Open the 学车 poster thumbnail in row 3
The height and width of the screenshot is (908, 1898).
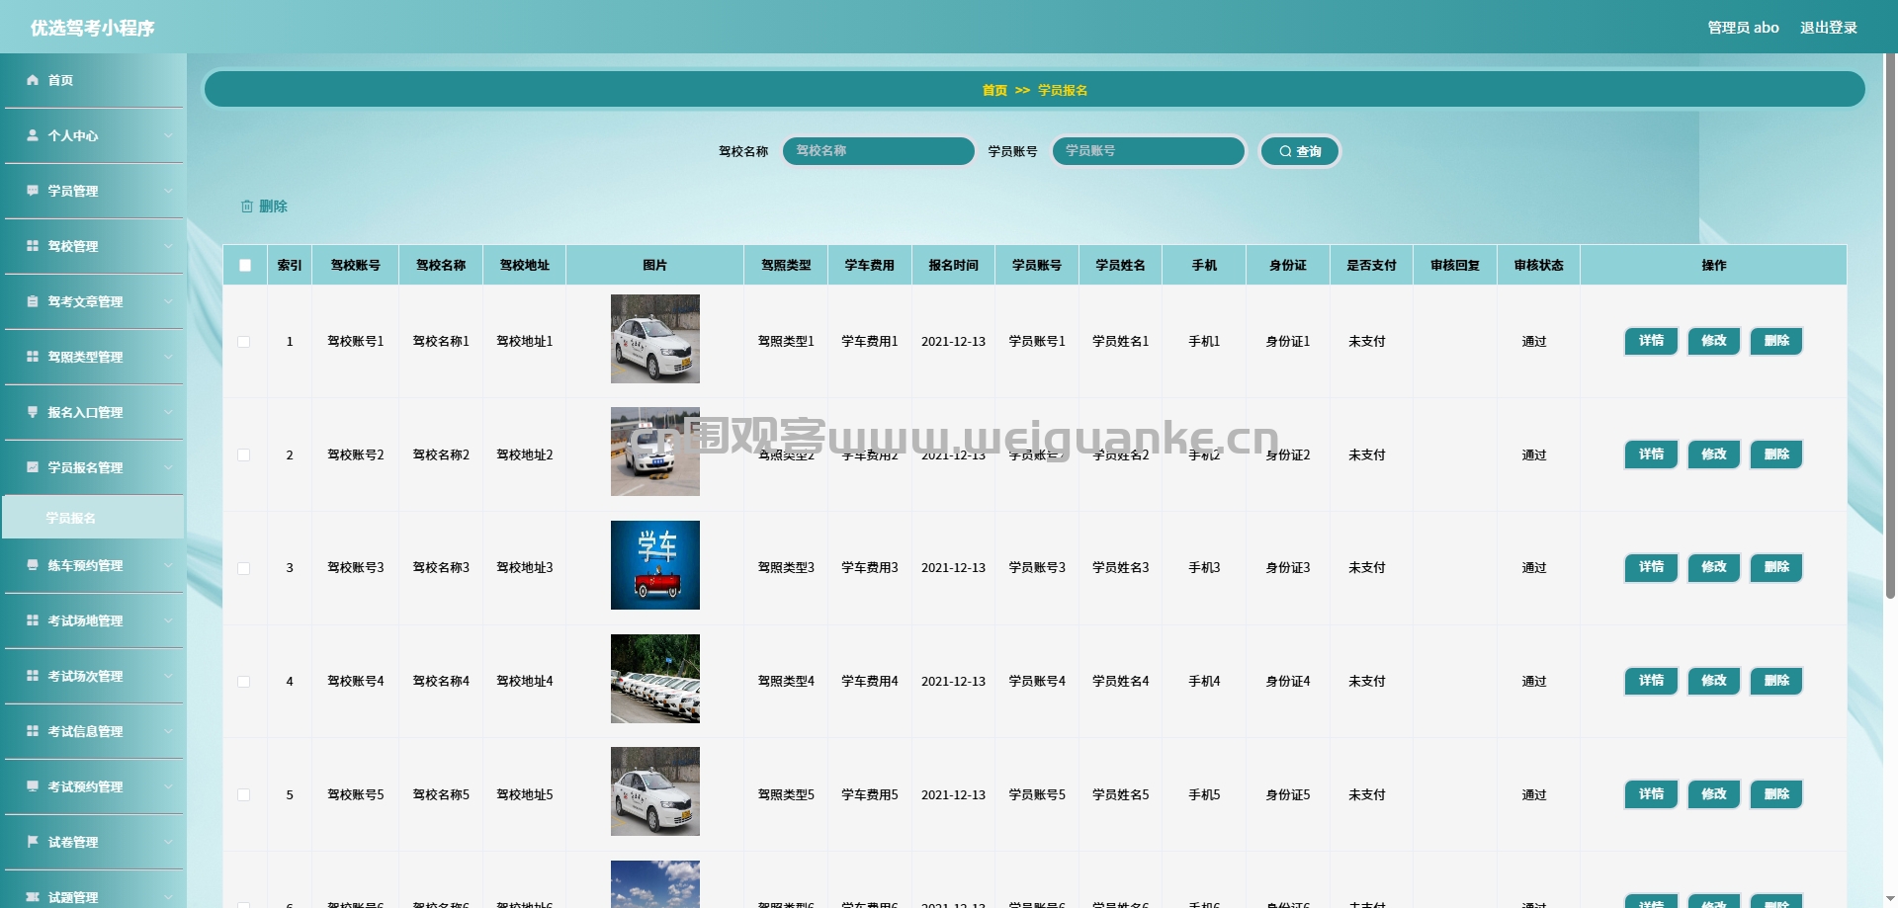[655, 565]
